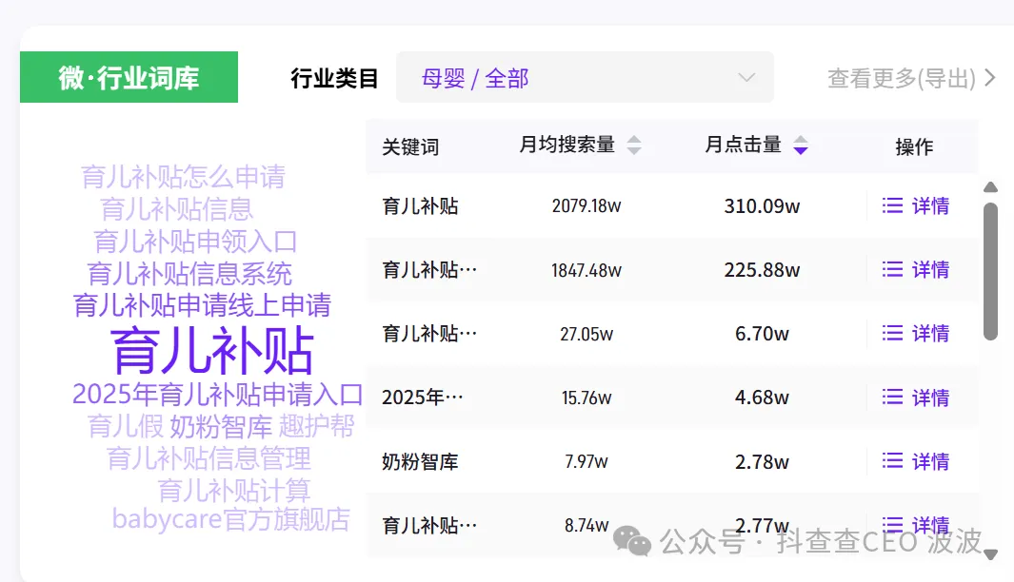Expand 查看更多(导出) chevron arrow

pos(990,78)
